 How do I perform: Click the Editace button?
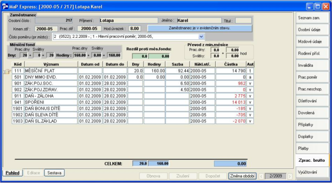(34, 173)
